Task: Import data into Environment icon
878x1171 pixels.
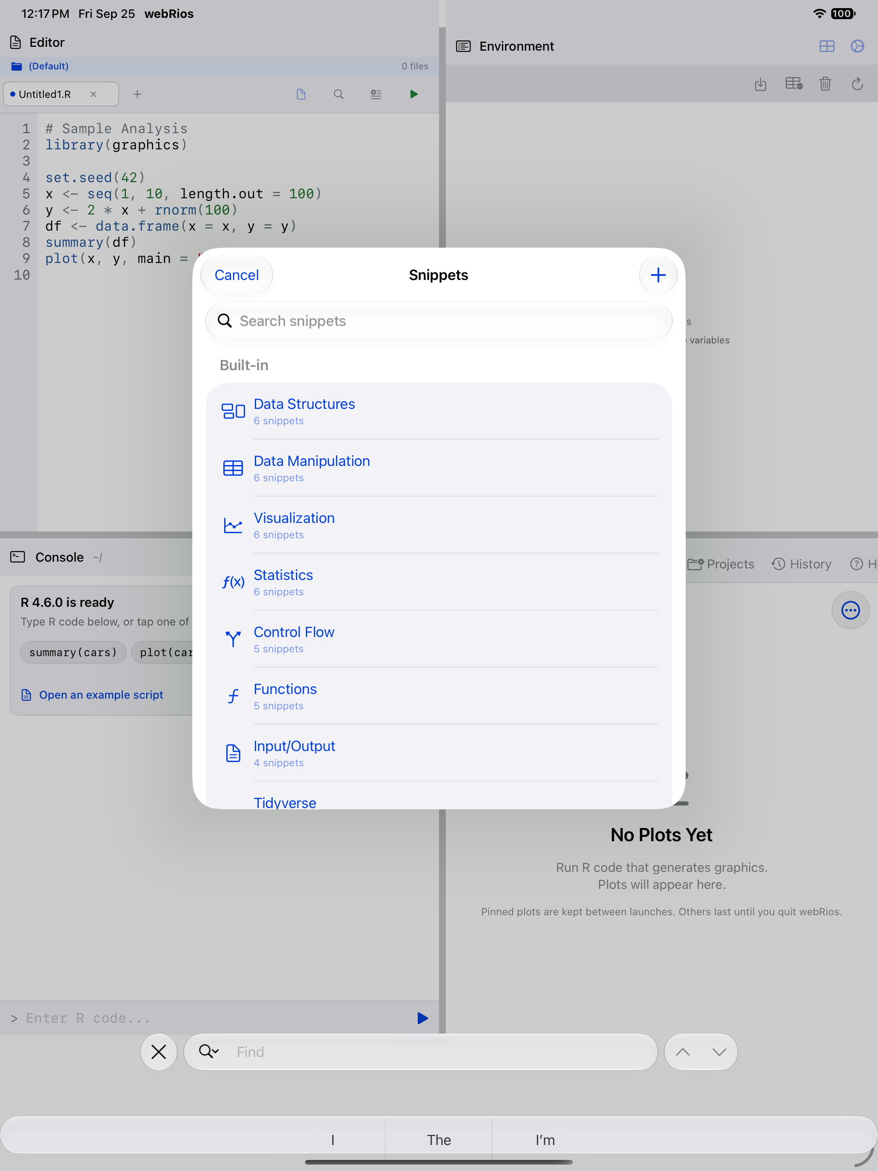Action: (x=761, y=84)
